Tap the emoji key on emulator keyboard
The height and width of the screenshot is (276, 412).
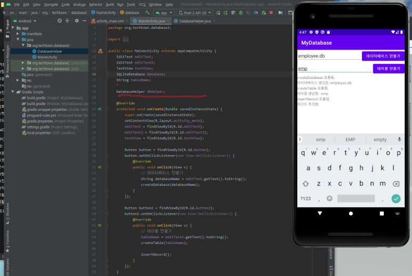click(x=329, y=199)
